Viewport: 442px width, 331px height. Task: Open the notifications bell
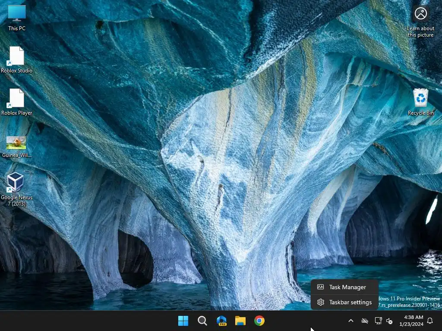pyautogui.click(x=430, y=321)
